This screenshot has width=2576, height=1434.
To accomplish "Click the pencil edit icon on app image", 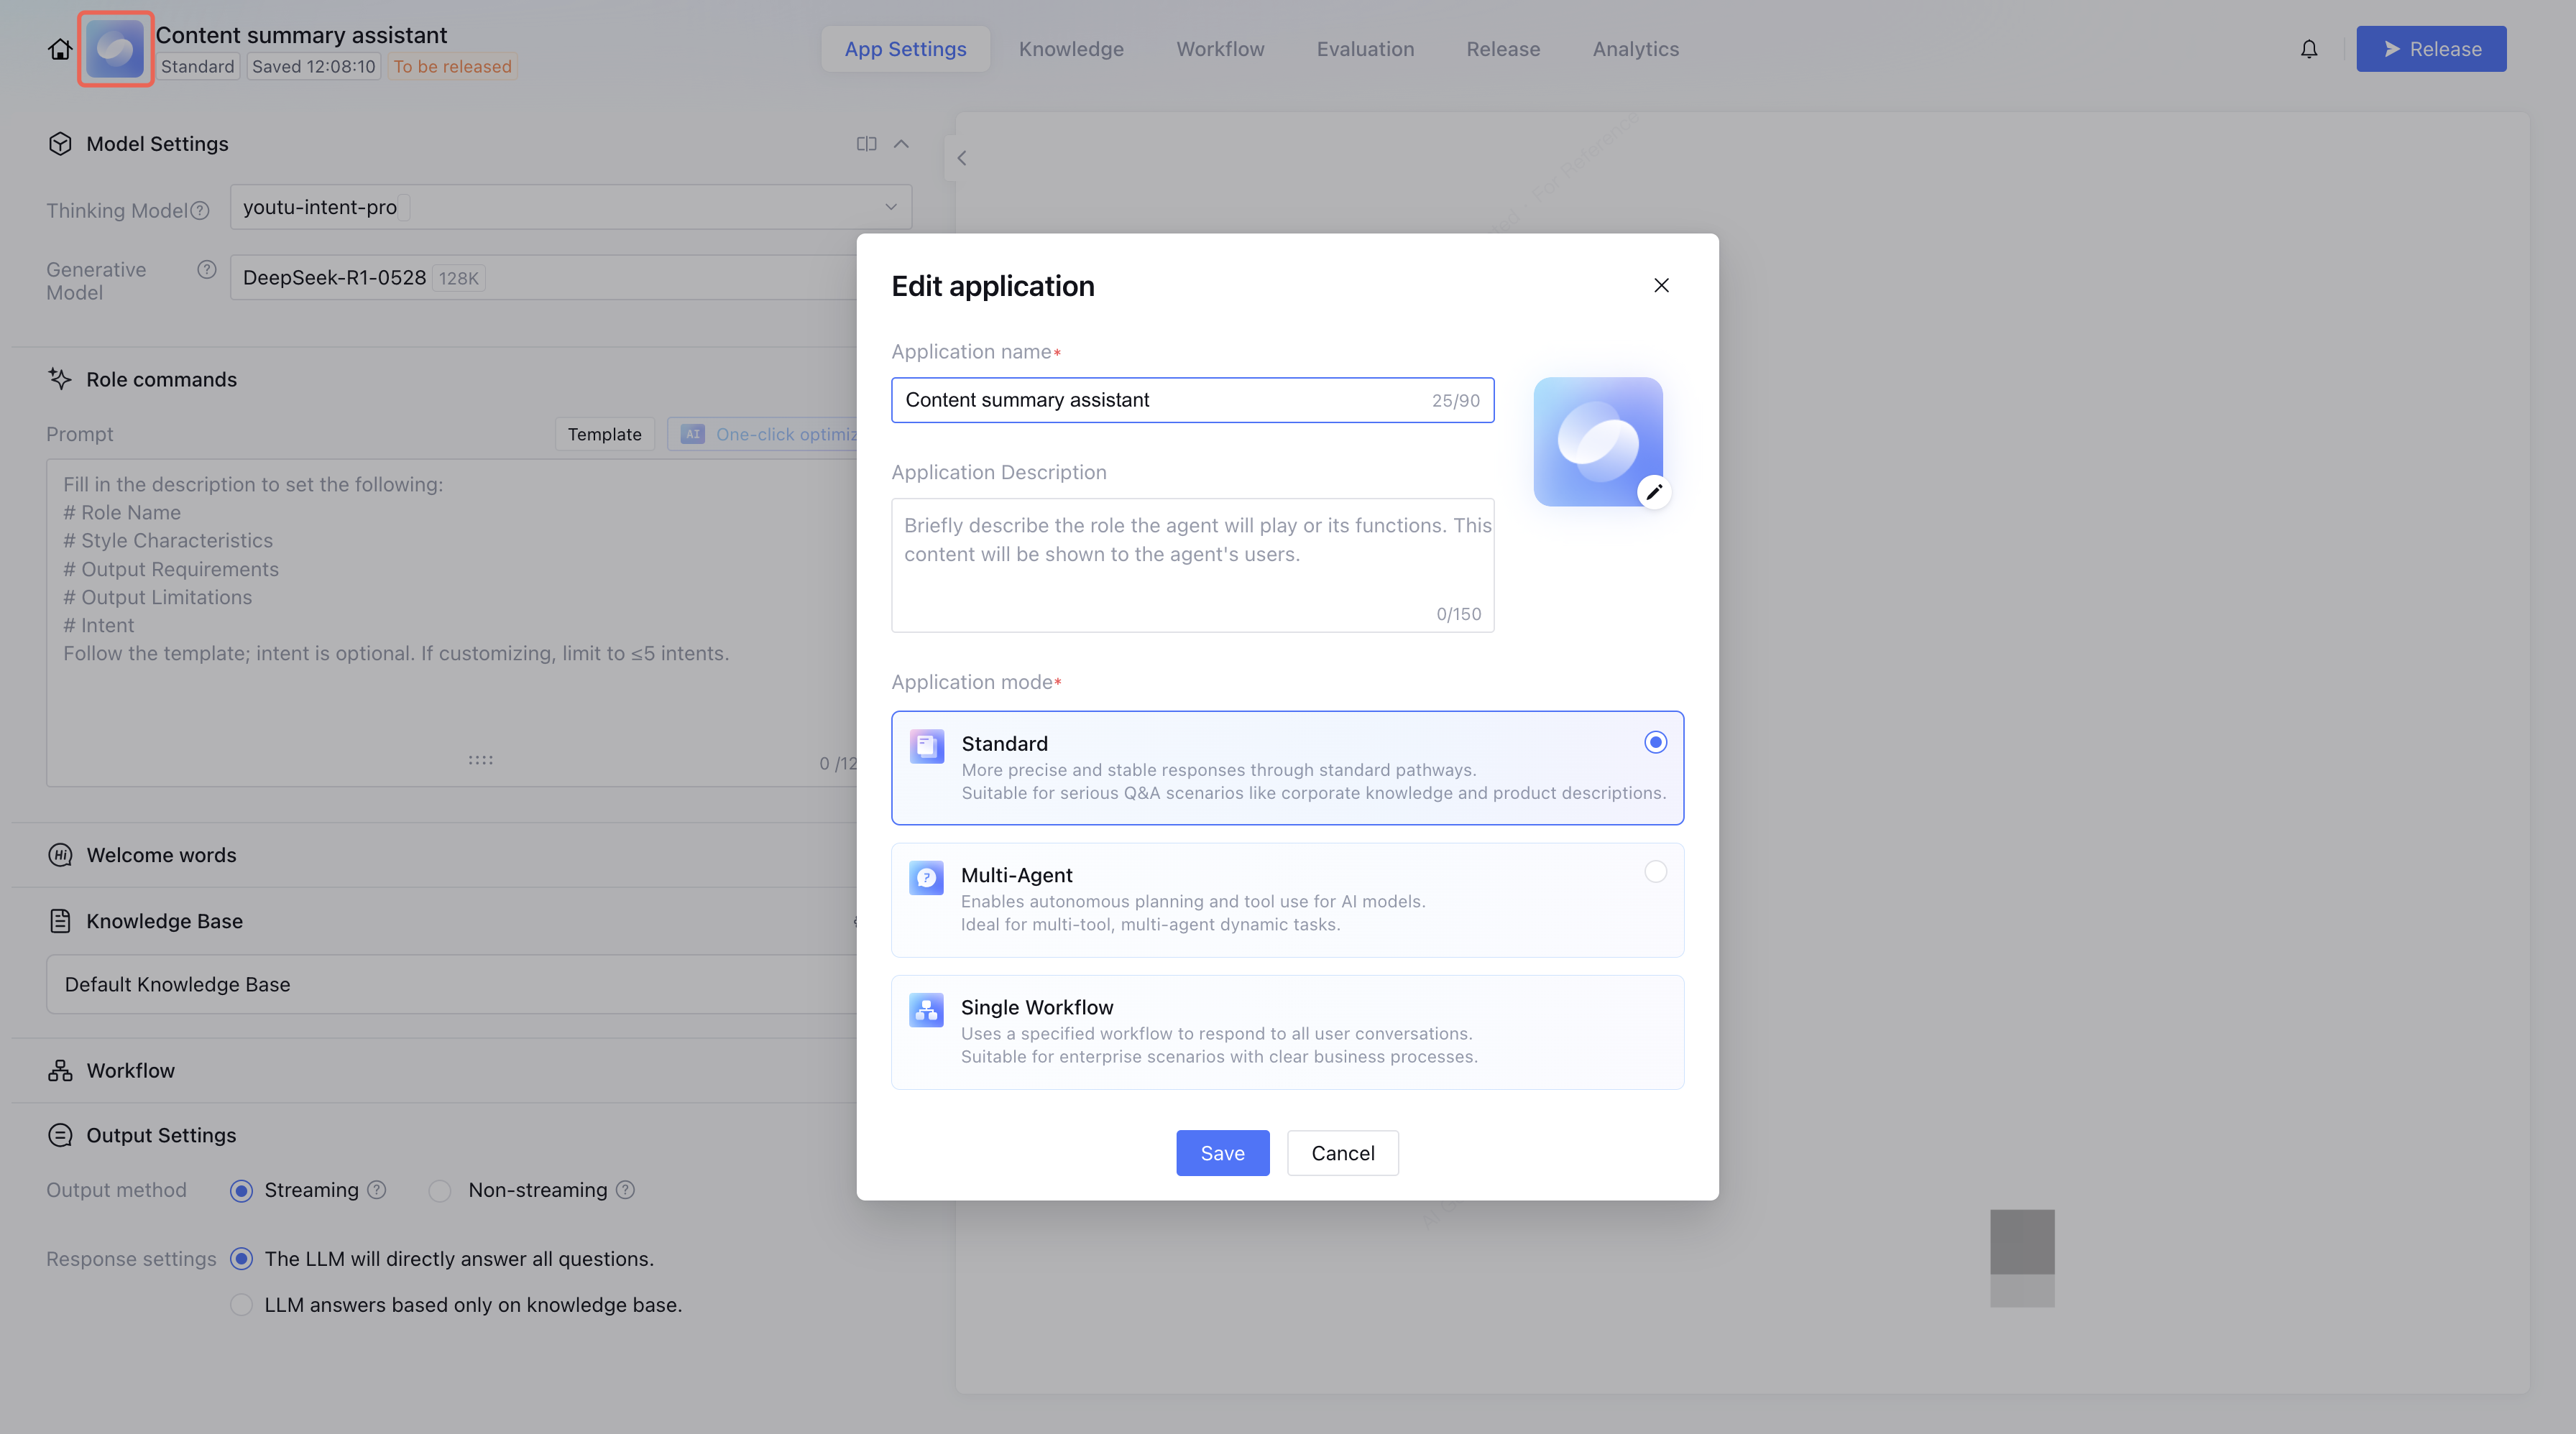I will pyautogui.click(x=1654, y=491).
